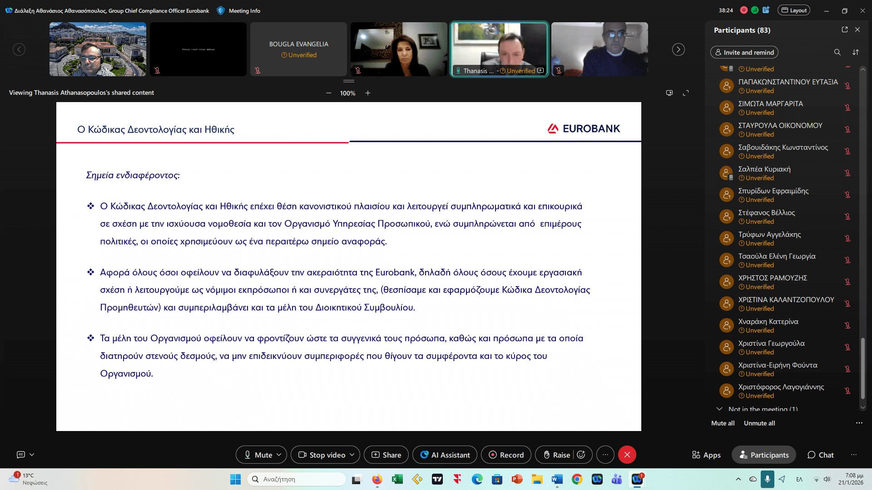Toggle Stop video
The width and height of the screenshot is (872, 490).
pos(322,455)
